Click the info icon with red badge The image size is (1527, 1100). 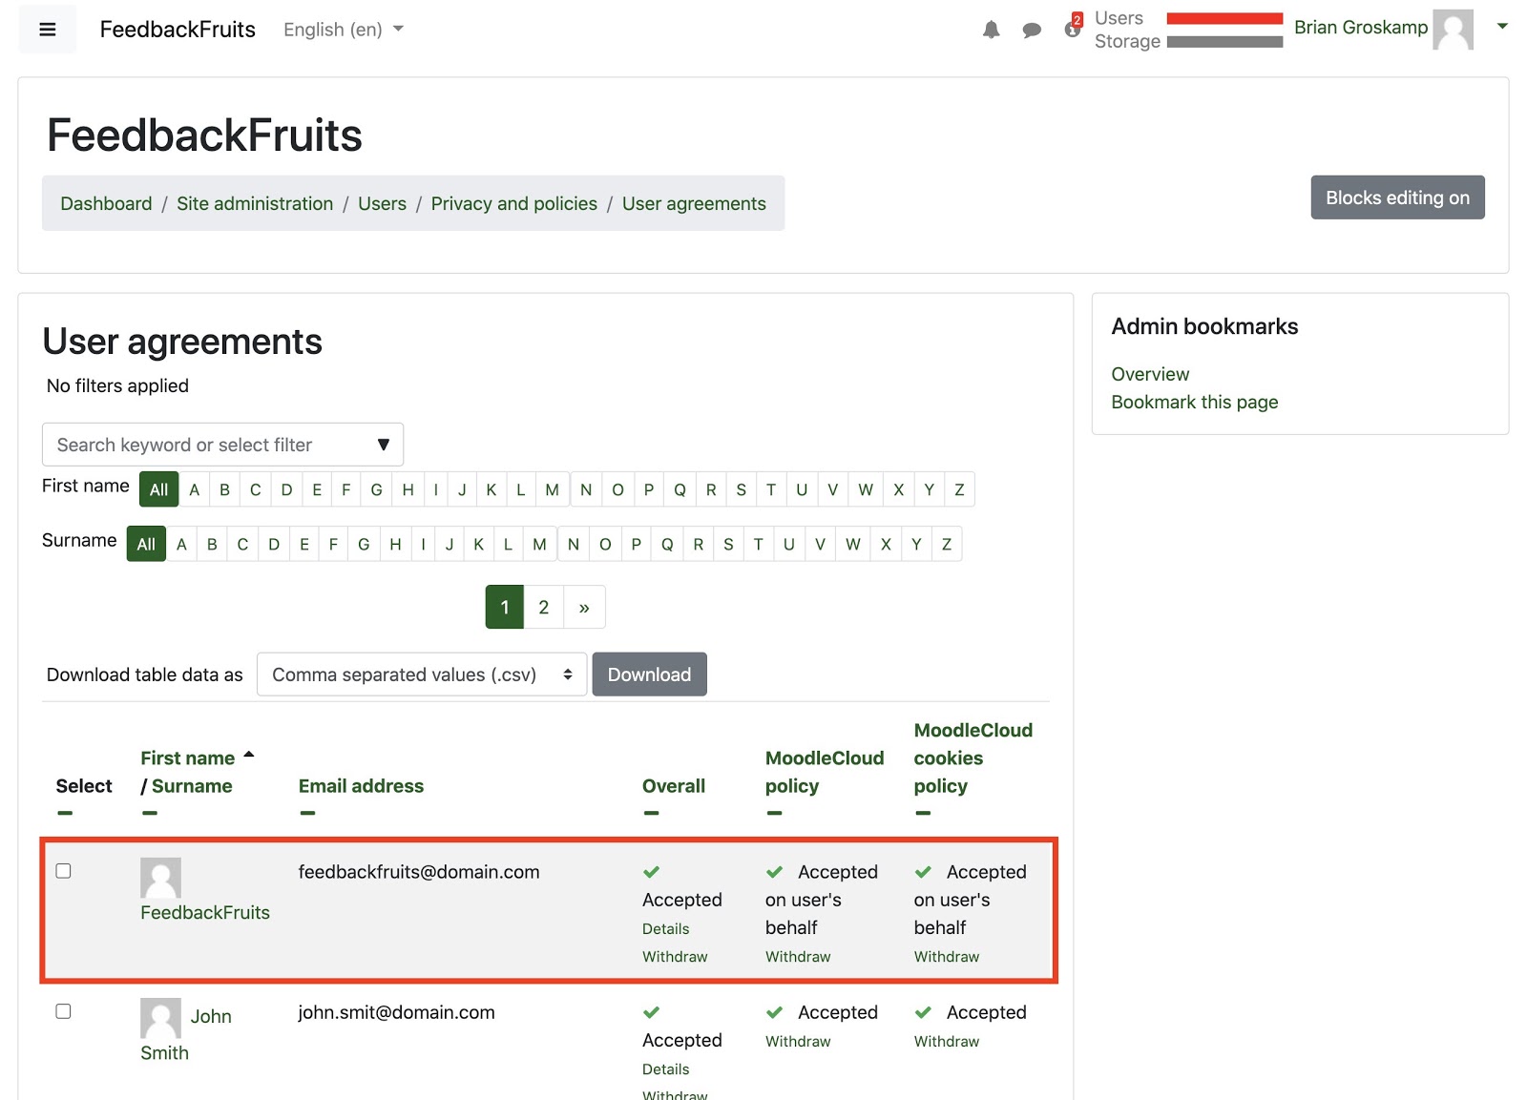point(1073,28)
